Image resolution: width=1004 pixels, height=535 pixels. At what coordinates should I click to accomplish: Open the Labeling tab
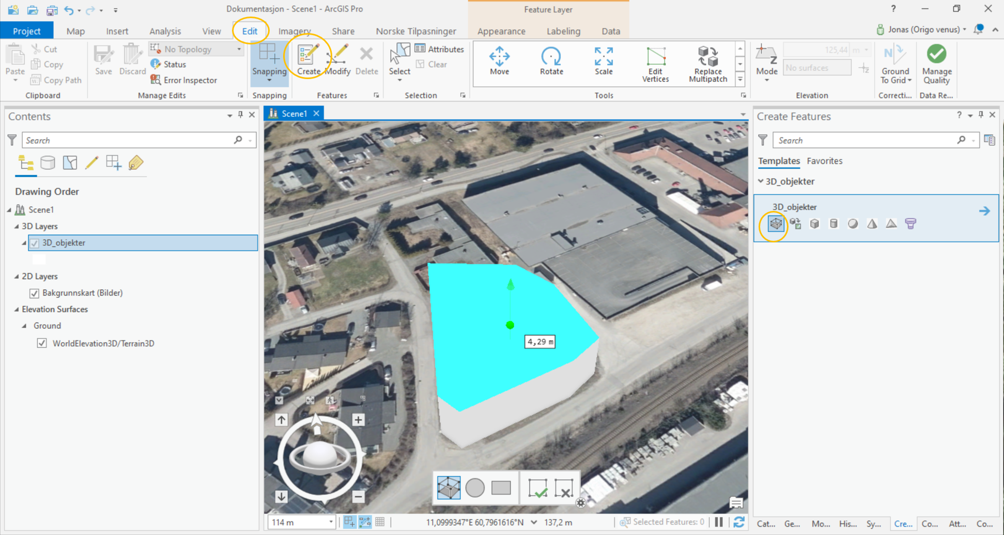pyautogui.click(x=563, y=31)
